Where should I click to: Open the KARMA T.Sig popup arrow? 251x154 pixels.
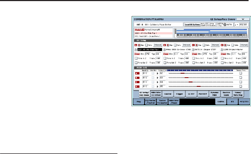pos(225,24)
